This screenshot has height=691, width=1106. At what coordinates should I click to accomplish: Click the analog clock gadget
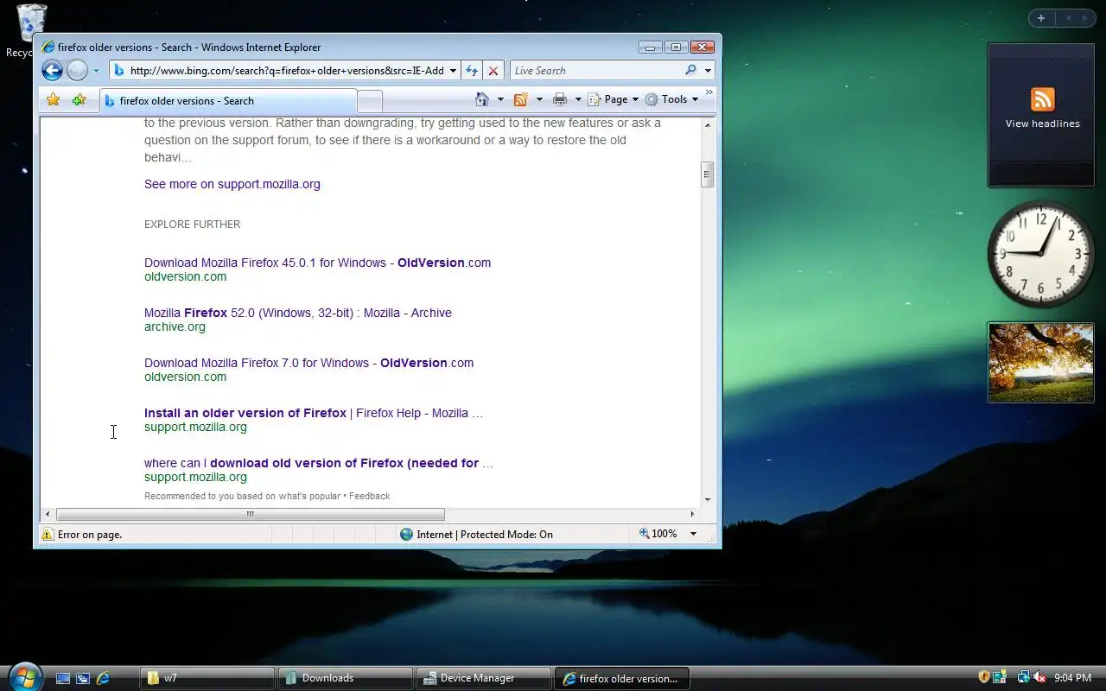point(1041,254)
